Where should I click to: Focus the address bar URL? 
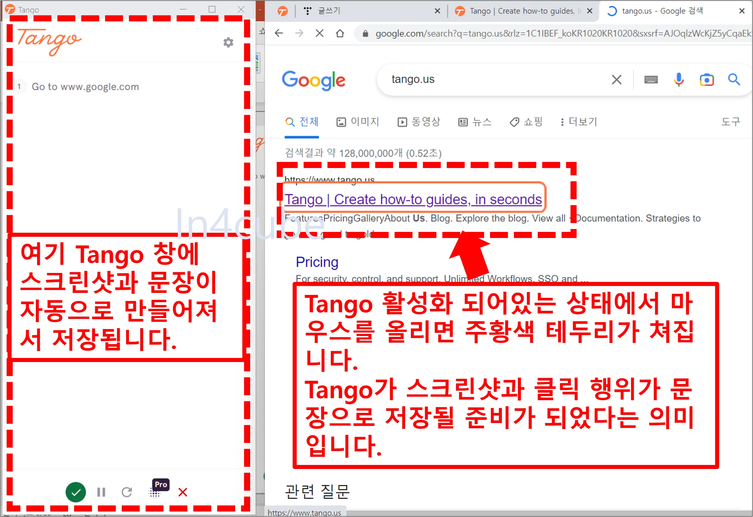(x=563, y=33)
